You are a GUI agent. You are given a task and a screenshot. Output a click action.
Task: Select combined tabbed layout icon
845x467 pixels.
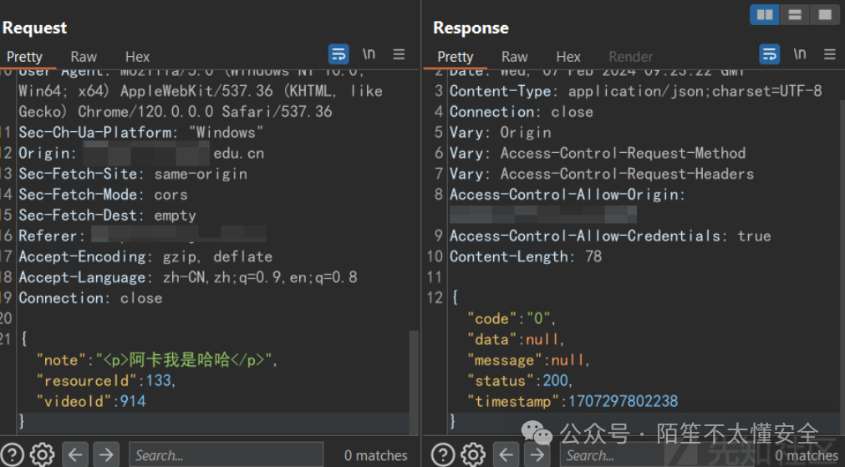[x=825, y=14]
